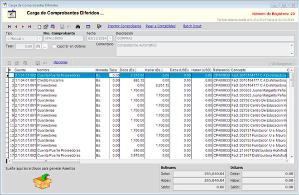Click the table view icon in toolbar
Screen dimensions: 299x195
[88, 26]
